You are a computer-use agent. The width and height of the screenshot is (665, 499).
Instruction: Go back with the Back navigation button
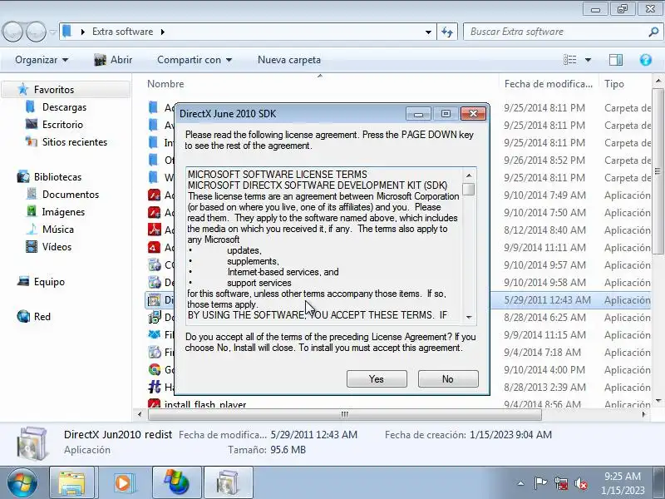pyautogui.click(x=12, y=32)
